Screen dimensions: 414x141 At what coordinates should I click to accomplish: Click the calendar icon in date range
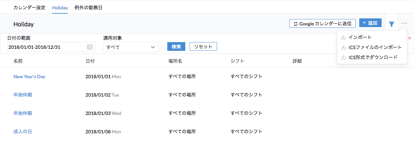tap(89, 47)
